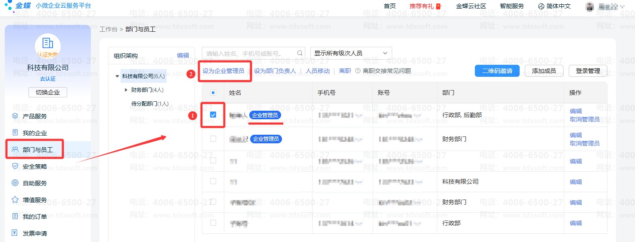Click the 自助服务 target icon
Image resolution: width=635 pixels, height=242 pixels.
point(15,183)
